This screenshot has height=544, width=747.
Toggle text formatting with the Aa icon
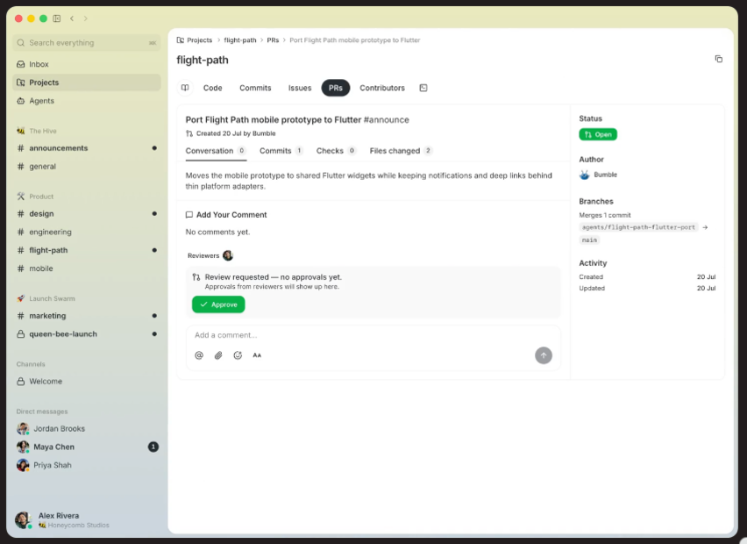coord(257,355)
